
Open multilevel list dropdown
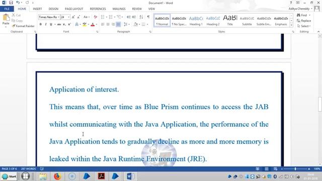(x=122, y=17)
